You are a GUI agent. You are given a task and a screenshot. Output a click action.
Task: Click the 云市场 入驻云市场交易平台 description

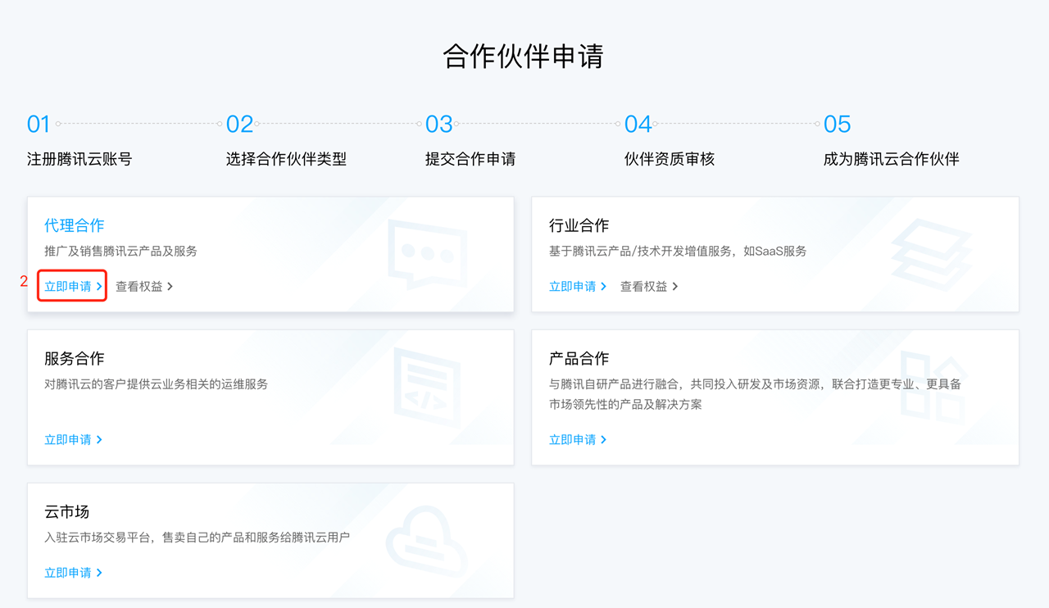tap(197, 538)
